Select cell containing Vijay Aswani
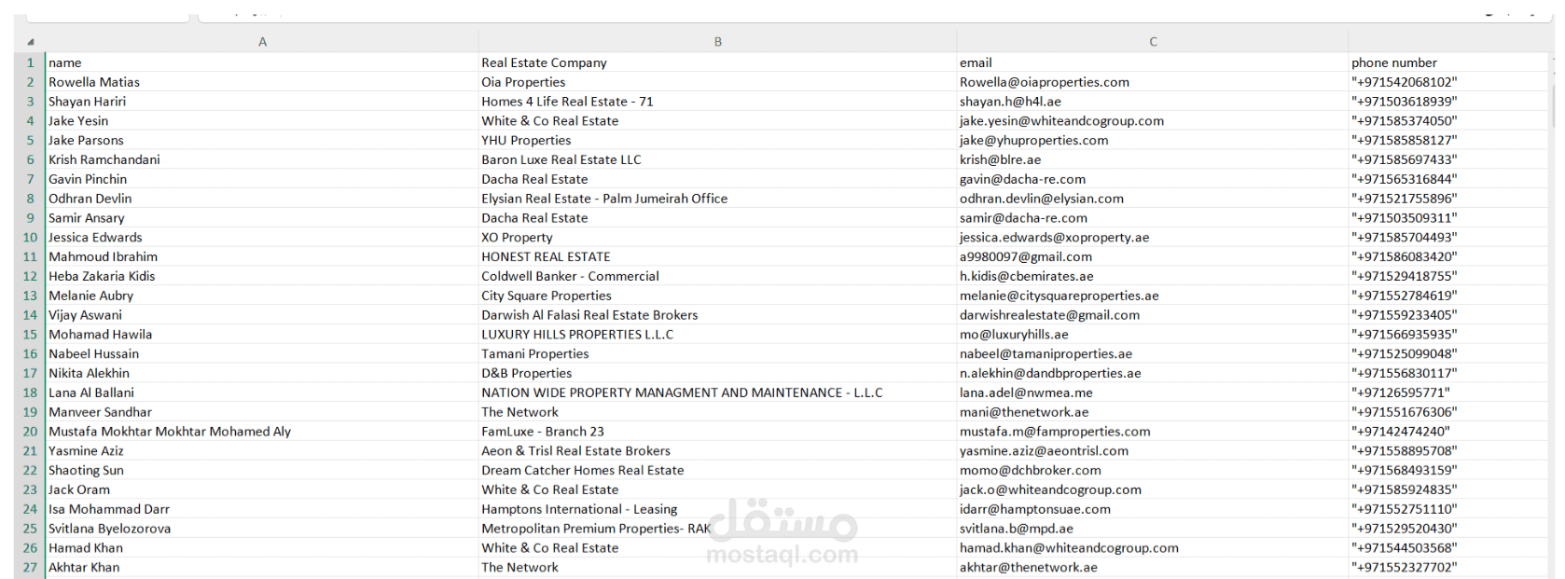 [x=262, y=315]
